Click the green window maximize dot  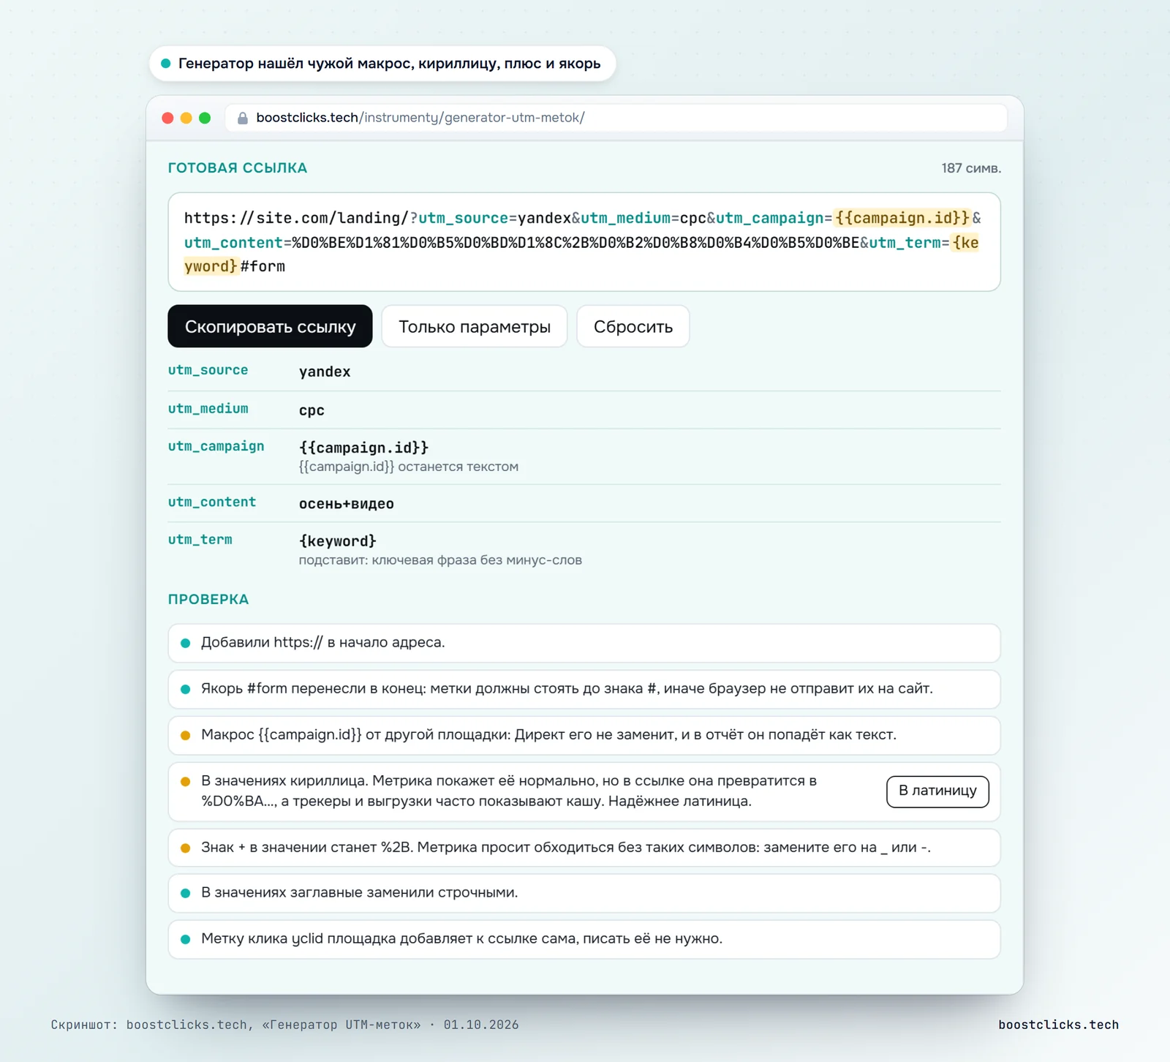coord(205,118)
